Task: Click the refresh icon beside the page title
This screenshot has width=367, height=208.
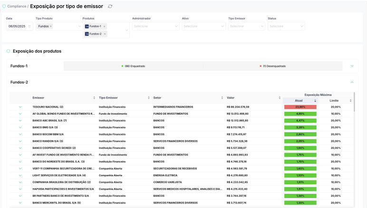Action: tap(110, 7)
